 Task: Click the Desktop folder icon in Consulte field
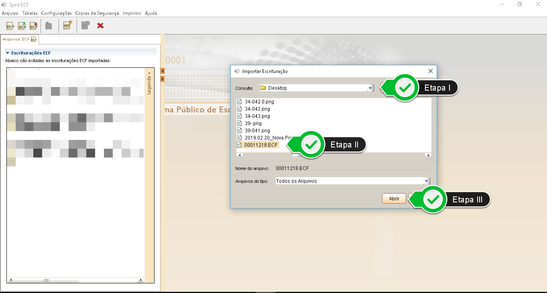click(263, 88)
